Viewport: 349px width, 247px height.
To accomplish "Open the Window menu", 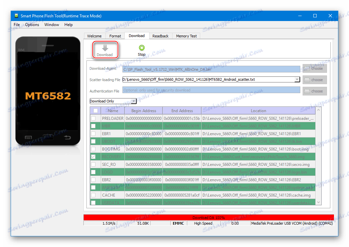I will pos(52,24).
